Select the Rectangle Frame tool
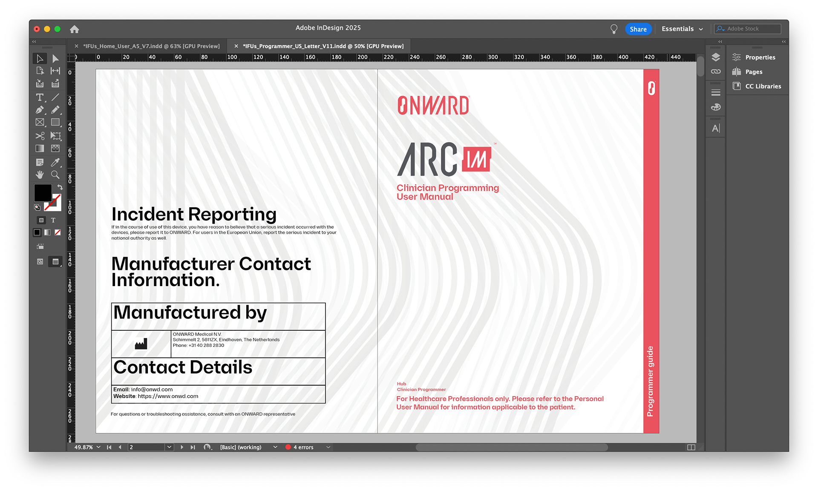This screenshot has height=490, width=818. coord(40,123)
